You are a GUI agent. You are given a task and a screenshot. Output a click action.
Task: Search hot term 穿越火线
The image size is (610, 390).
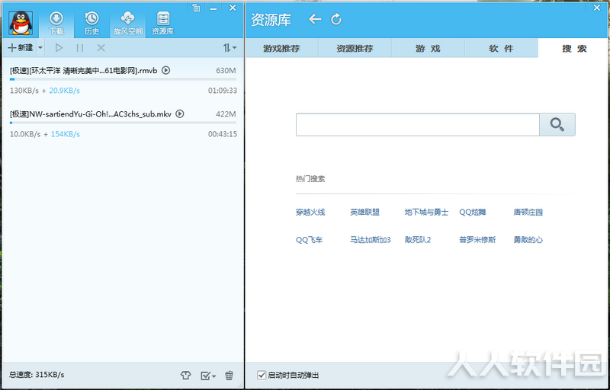tap(310, 212)
